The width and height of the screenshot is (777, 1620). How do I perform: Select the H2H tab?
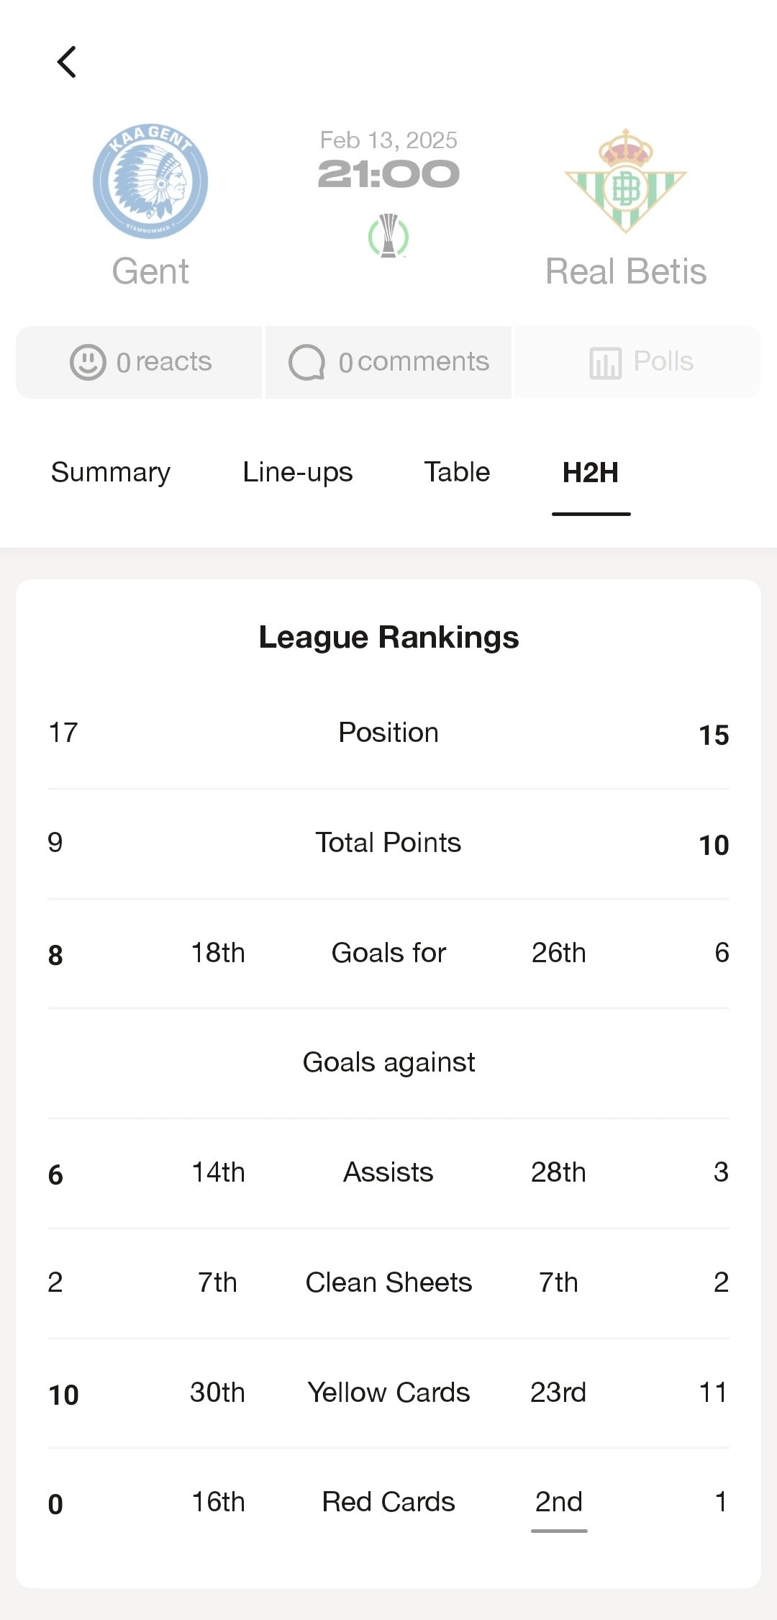(x=591, y=473)
